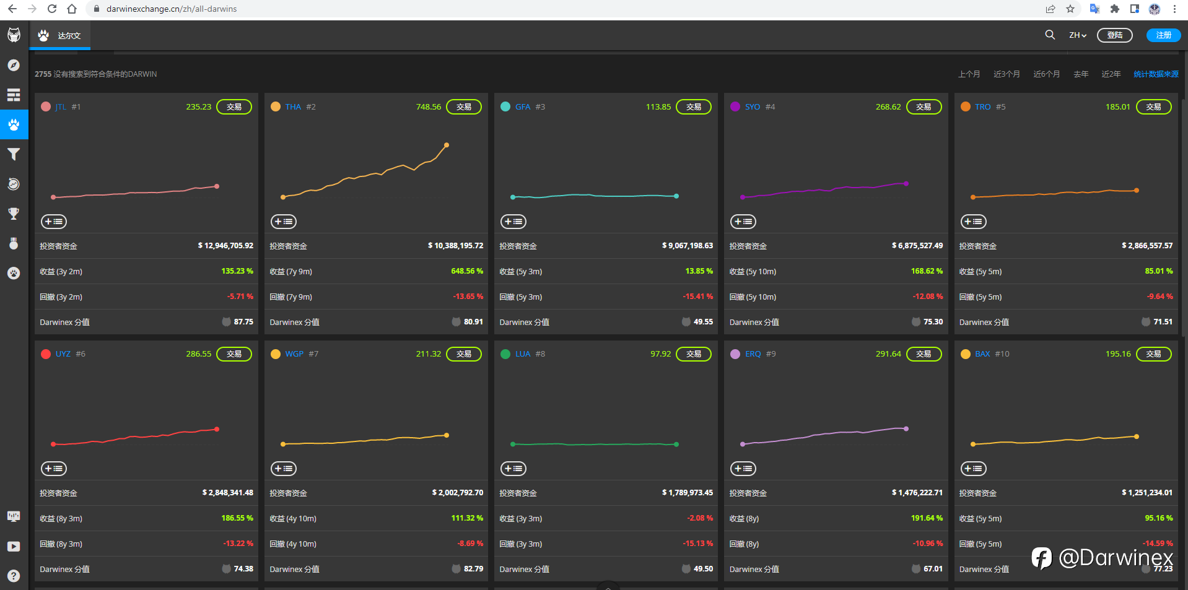Click browser reload button
The height and width of the screenshot is (590, 1188).
[52, 9]
